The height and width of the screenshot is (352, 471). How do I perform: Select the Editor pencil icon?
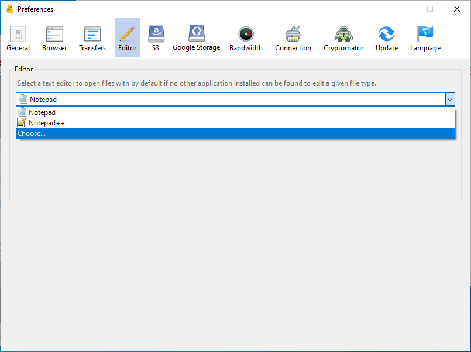coord(127,34)
